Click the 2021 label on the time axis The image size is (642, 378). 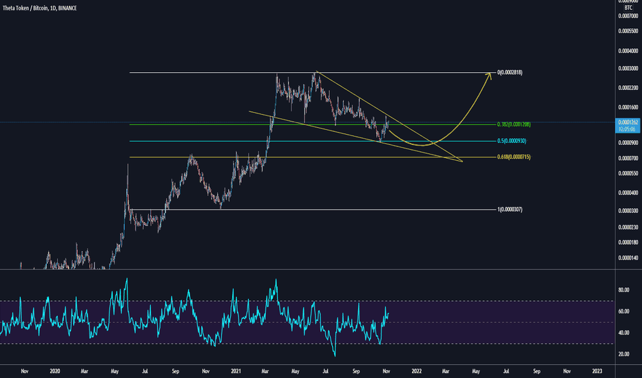pyautogui.click(x=236, y=371)
